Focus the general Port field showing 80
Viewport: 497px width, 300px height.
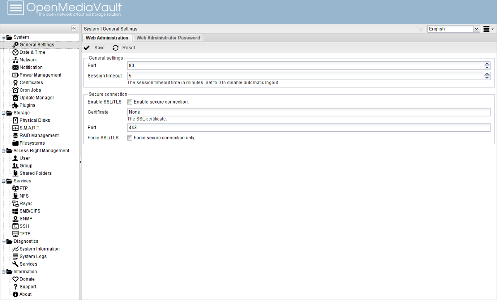pos(305,65)
